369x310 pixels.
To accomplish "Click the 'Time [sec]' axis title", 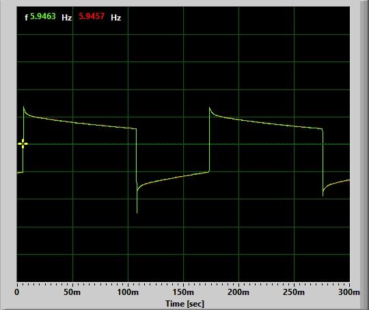I will pos(184,303).
